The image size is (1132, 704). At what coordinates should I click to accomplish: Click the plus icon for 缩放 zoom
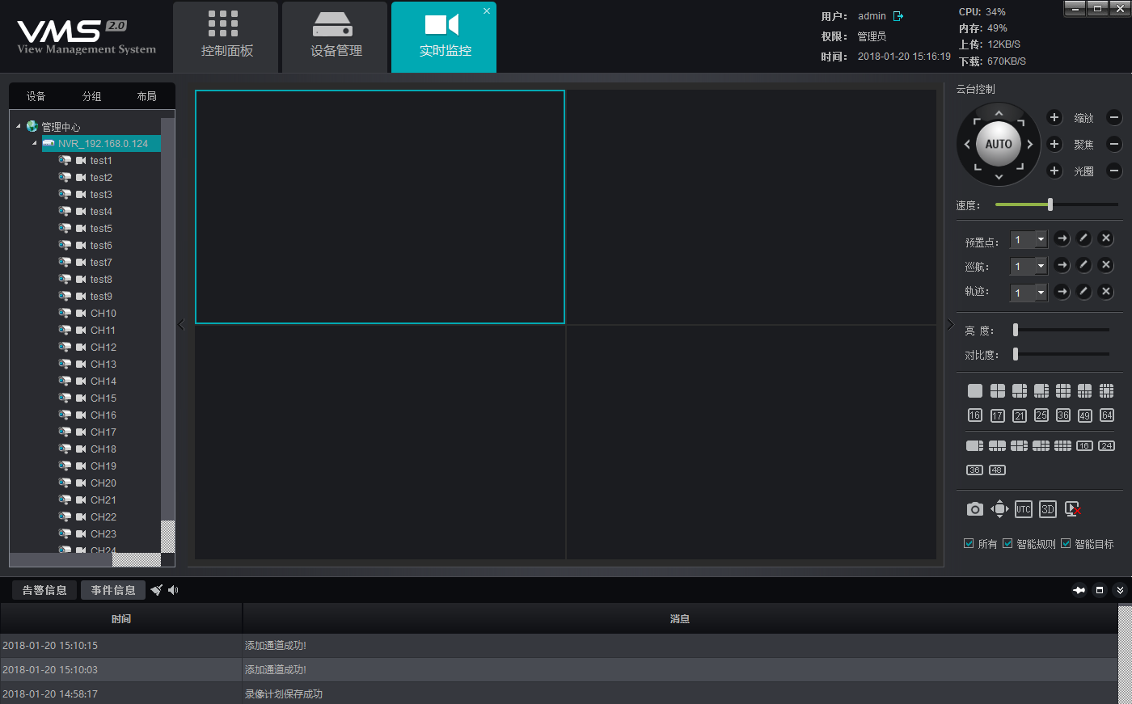coord(1054,117)
